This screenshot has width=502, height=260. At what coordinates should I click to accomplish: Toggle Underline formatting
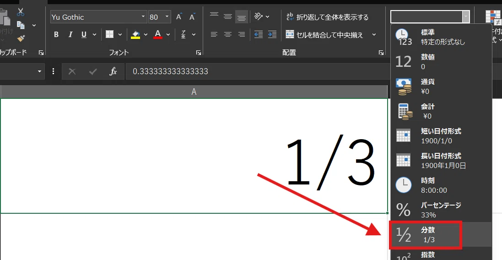click(x=84, y=35)
